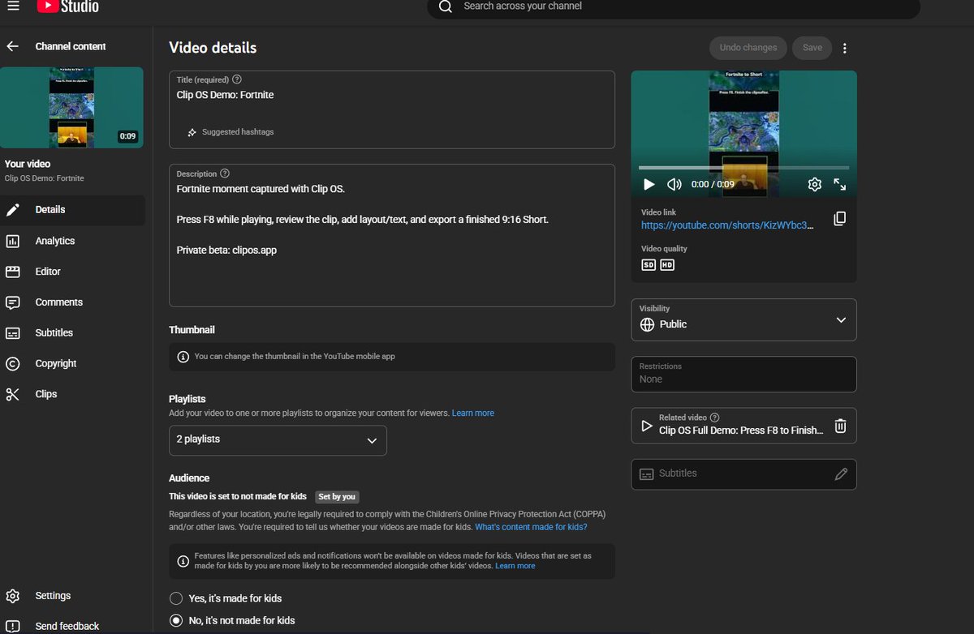
Task: Open the Details section
Action: (x=73, y=210)
